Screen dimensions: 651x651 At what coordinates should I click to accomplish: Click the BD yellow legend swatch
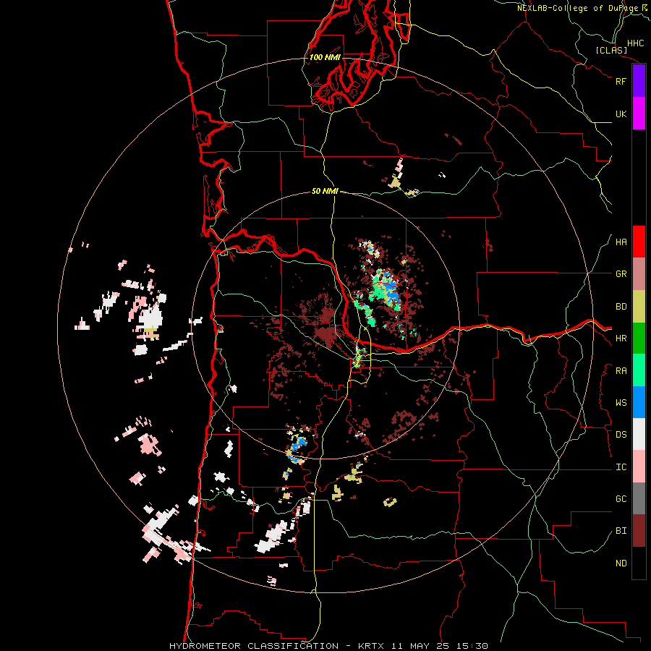(639, 307)
